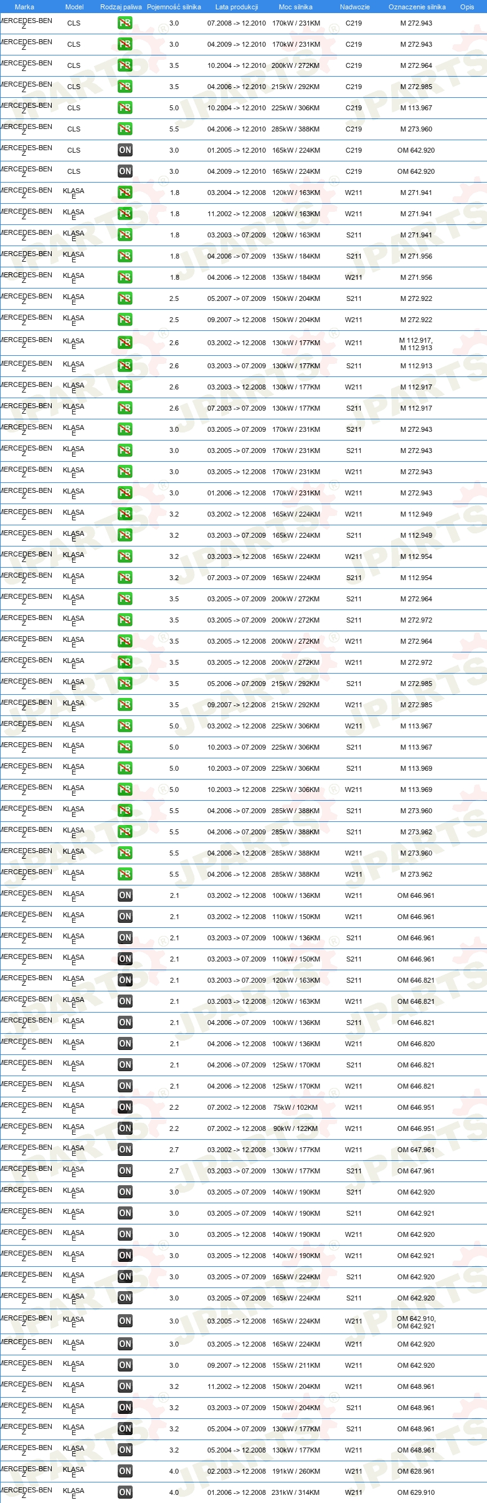
Task: Click PB icon in 2.6 row dated 07.2003
Action: coord(125,408)
